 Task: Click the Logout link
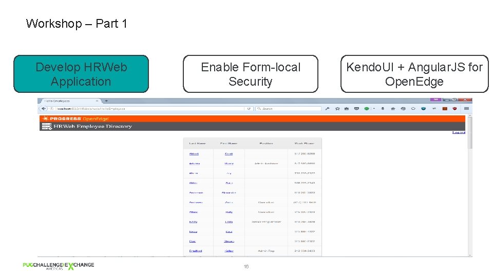click(x=459, y=132)
